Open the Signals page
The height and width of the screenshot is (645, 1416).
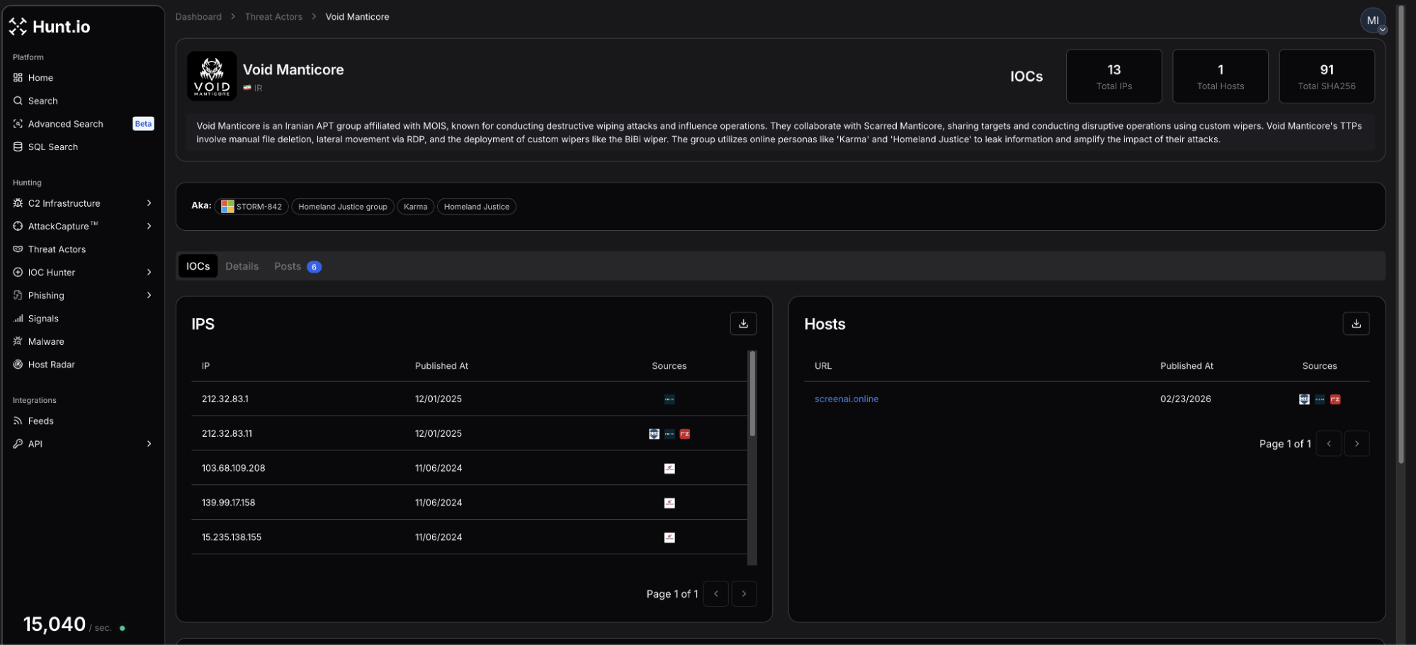point(43,319)
